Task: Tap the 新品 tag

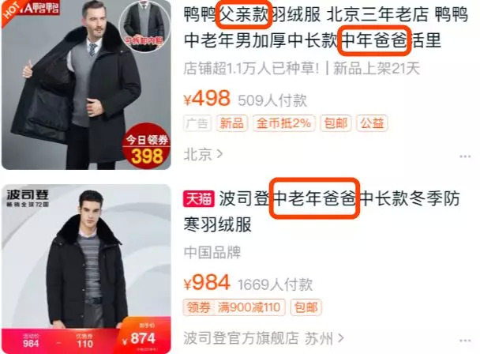Action: tap(232, 123)
